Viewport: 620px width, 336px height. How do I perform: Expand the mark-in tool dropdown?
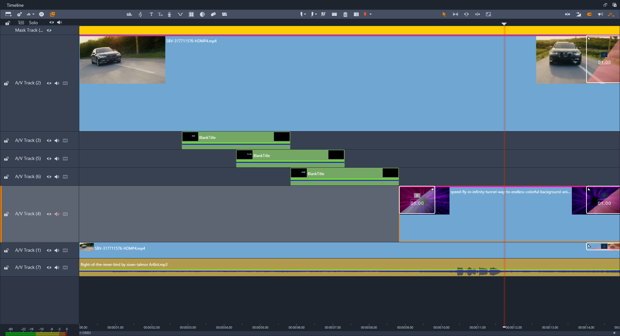pos(305,14)
